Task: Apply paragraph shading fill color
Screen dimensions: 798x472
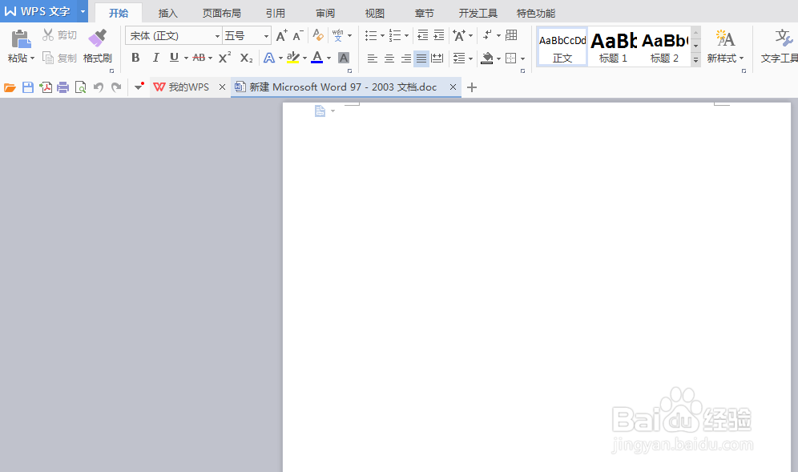Action: 487,58
